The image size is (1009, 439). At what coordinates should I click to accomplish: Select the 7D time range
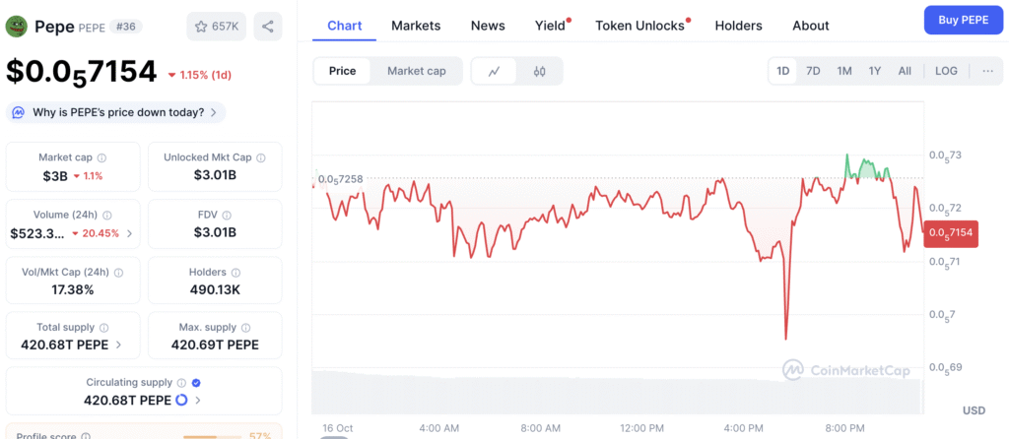(x=813, y=71)
